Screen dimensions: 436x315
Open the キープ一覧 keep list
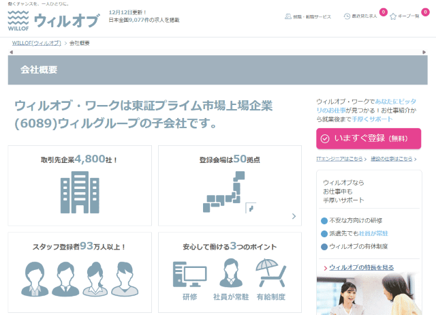pyautogui.click(x=404, y=16)
